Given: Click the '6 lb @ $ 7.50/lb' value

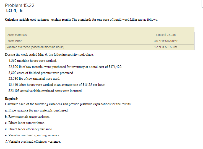Looking at the screenshot, I should tap(166, 35).
